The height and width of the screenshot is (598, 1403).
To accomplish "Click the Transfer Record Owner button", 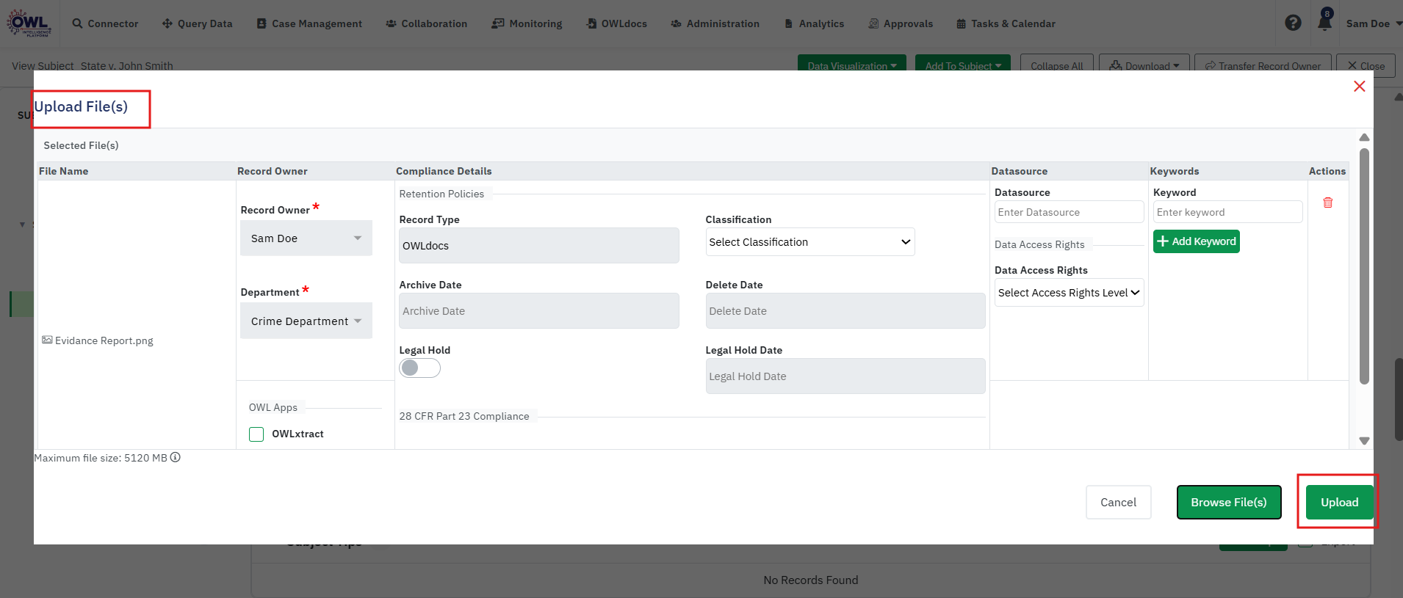I will pyautogui.click(x=1262, y=65).
